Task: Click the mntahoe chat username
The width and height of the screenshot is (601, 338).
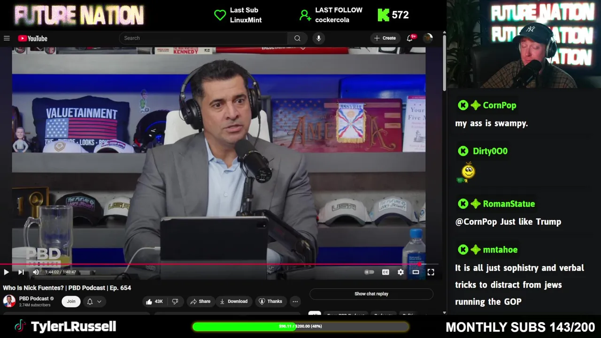Action: point(500,250)
